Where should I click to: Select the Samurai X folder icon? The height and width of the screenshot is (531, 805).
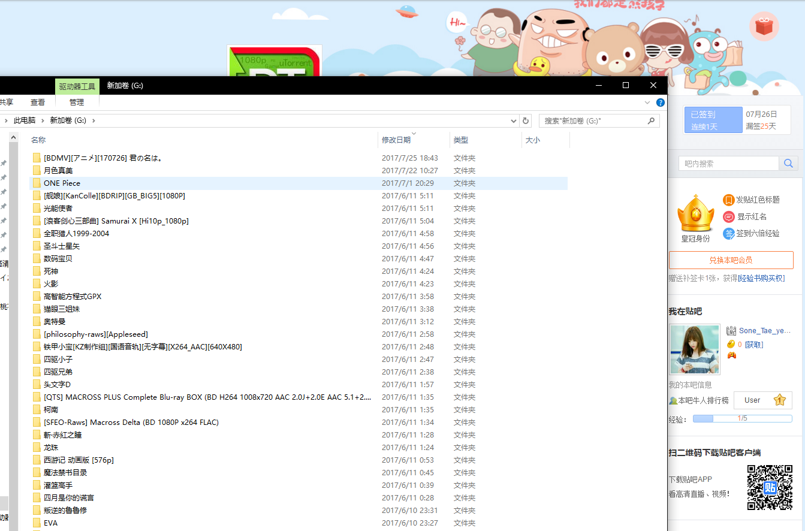pyautogui.click(x=37, y=221)
